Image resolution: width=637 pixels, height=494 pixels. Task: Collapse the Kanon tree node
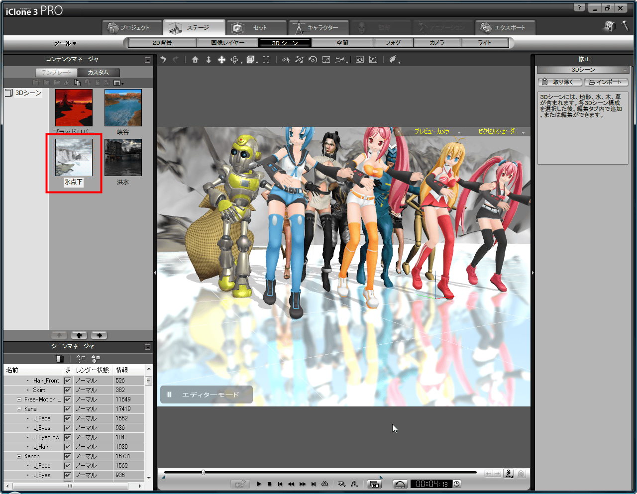click(x=19, y=456)
